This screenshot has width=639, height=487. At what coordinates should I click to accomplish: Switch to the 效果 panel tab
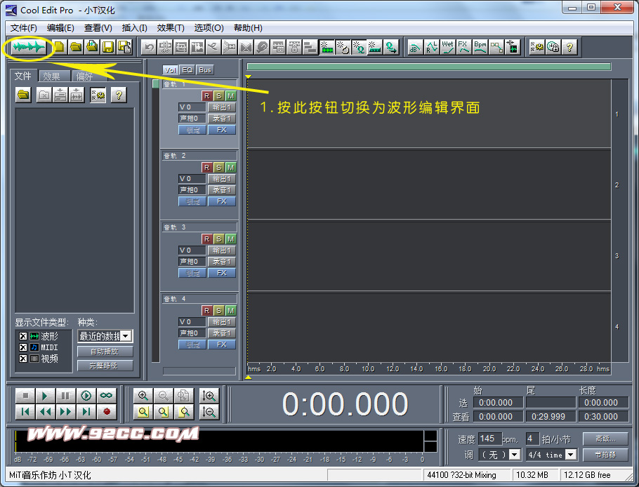click(x=51, y=76)
